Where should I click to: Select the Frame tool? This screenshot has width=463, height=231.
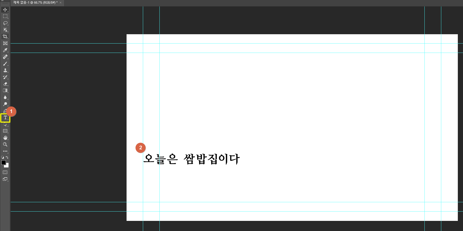[x=5, y=43]
